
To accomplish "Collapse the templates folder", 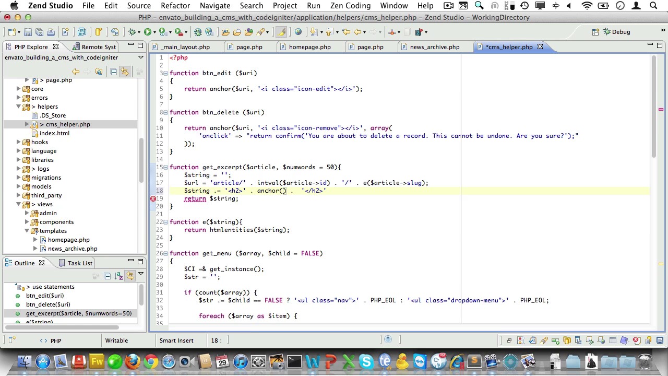I will point(27,231).
